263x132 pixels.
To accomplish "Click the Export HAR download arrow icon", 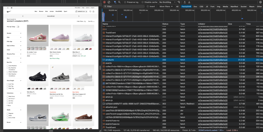I will tap(189, 2).
